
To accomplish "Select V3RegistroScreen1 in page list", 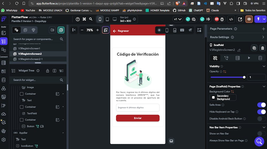I will pos(29,48).
